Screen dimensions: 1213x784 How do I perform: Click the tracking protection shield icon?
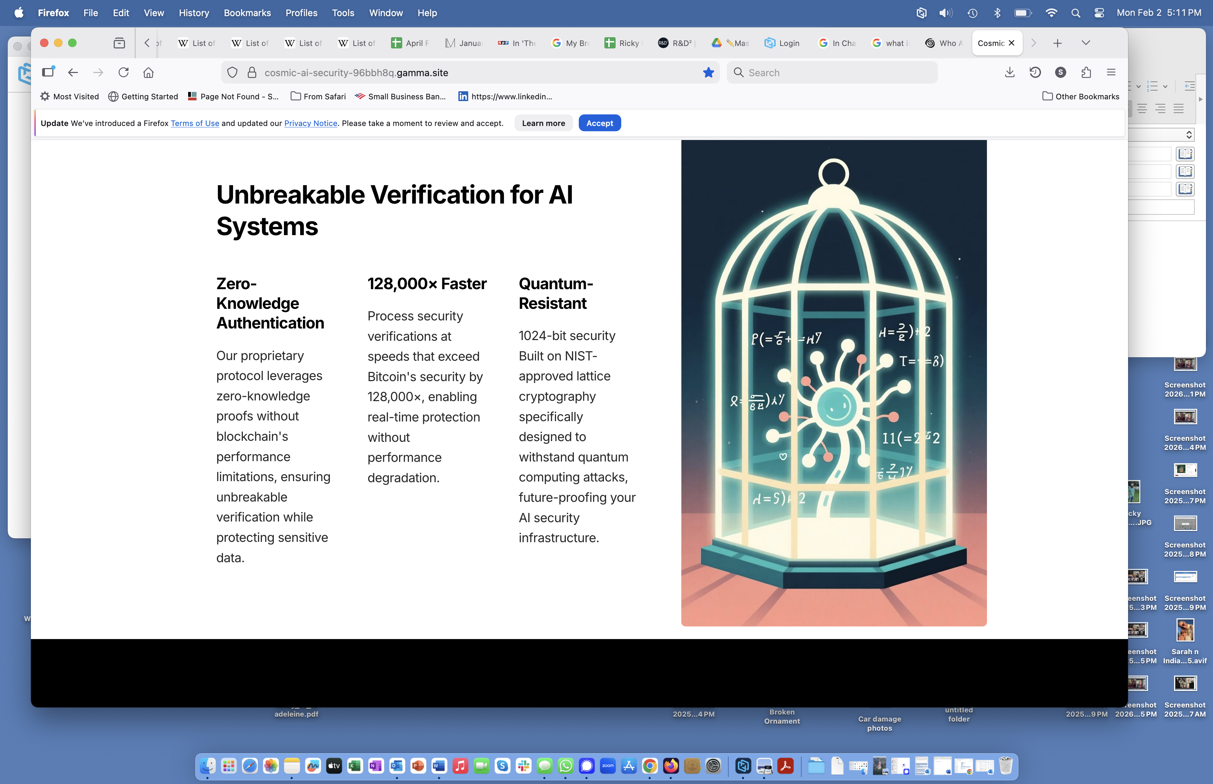(232, 72)
